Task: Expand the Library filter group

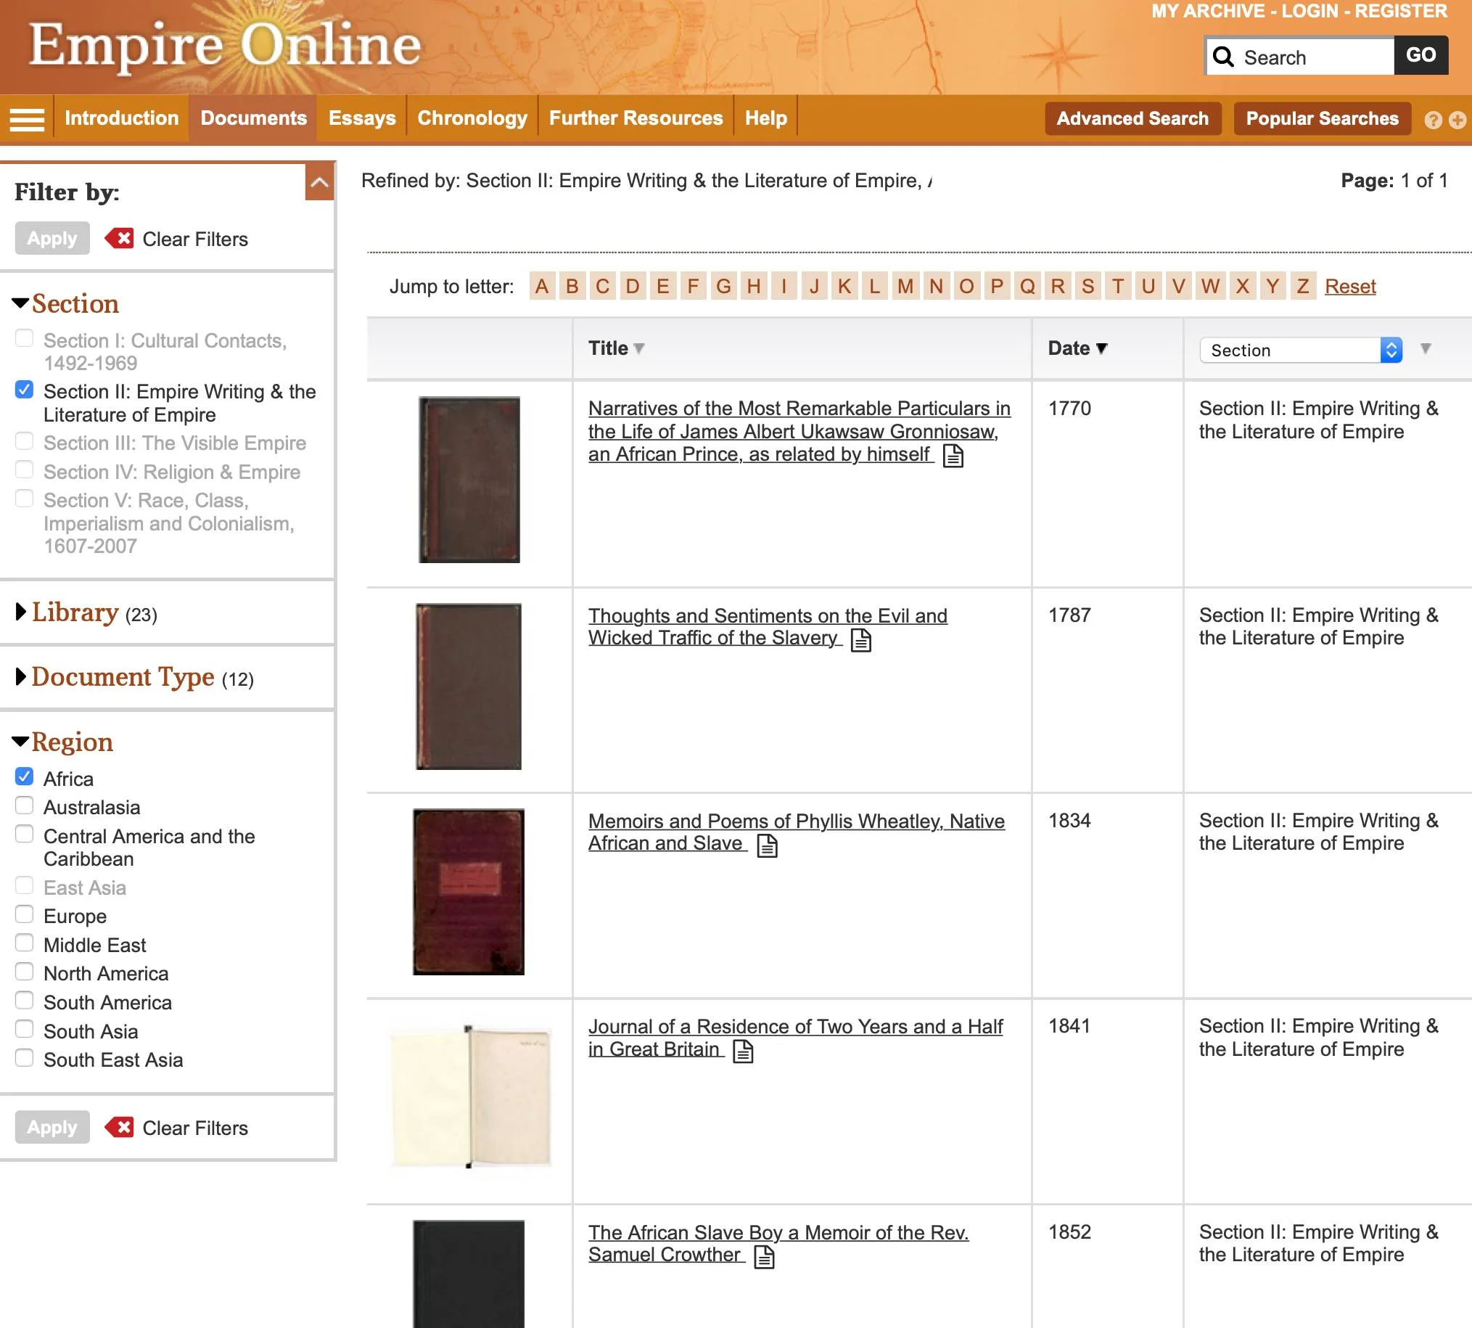Action: click(75, 613)
